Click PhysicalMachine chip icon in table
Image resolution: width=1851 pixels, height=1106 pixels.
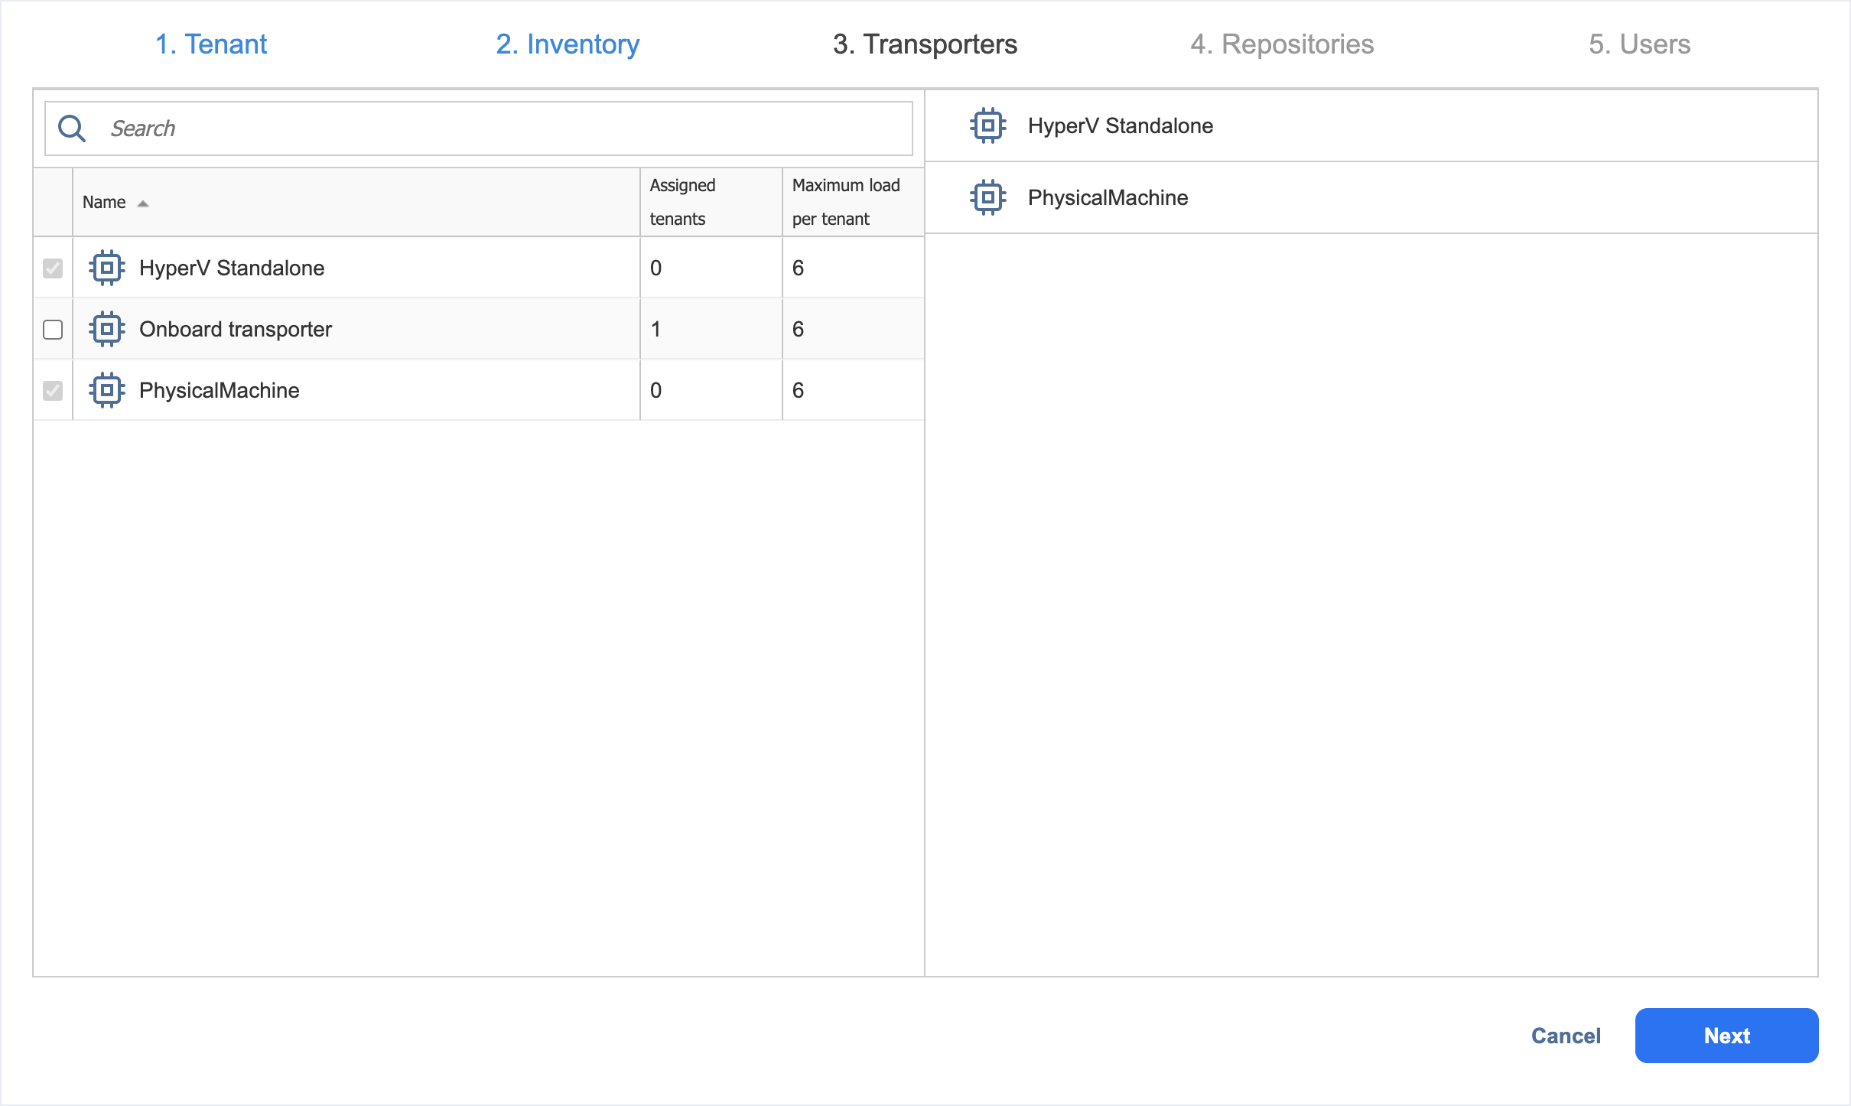(x=107, y=390)
